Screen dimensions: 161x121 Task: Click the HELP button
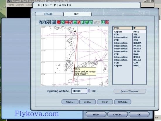coord(96,115)
